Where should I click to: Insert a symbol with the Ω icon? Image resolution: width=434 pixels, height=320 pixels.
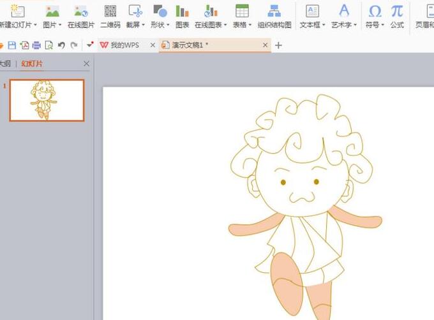pyautogui.click(x=375, y=11)
